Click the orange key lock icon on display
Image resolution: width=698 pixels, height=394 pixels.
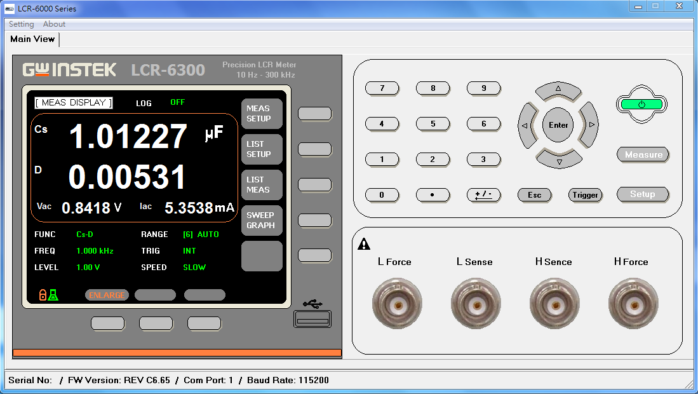[43, 295]
